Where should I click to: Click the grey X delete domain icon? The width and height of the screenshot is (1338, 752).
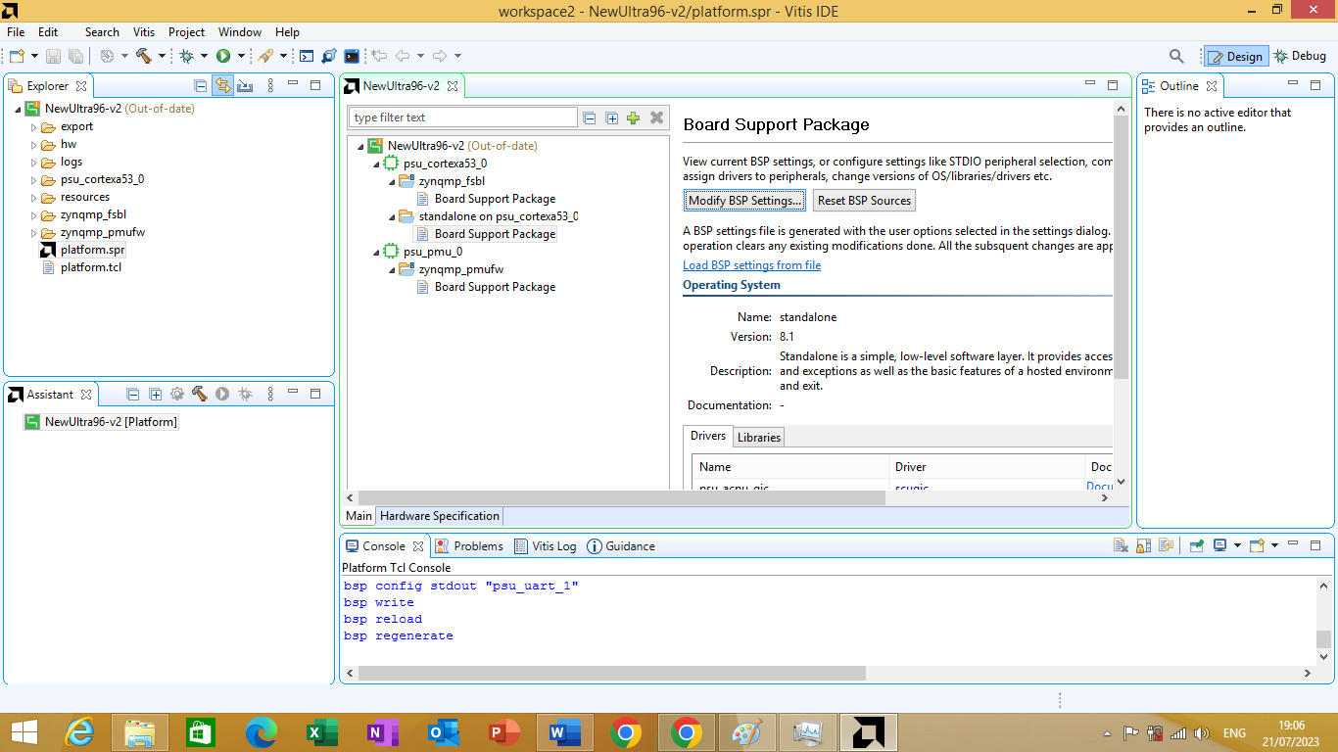(657, 117)
